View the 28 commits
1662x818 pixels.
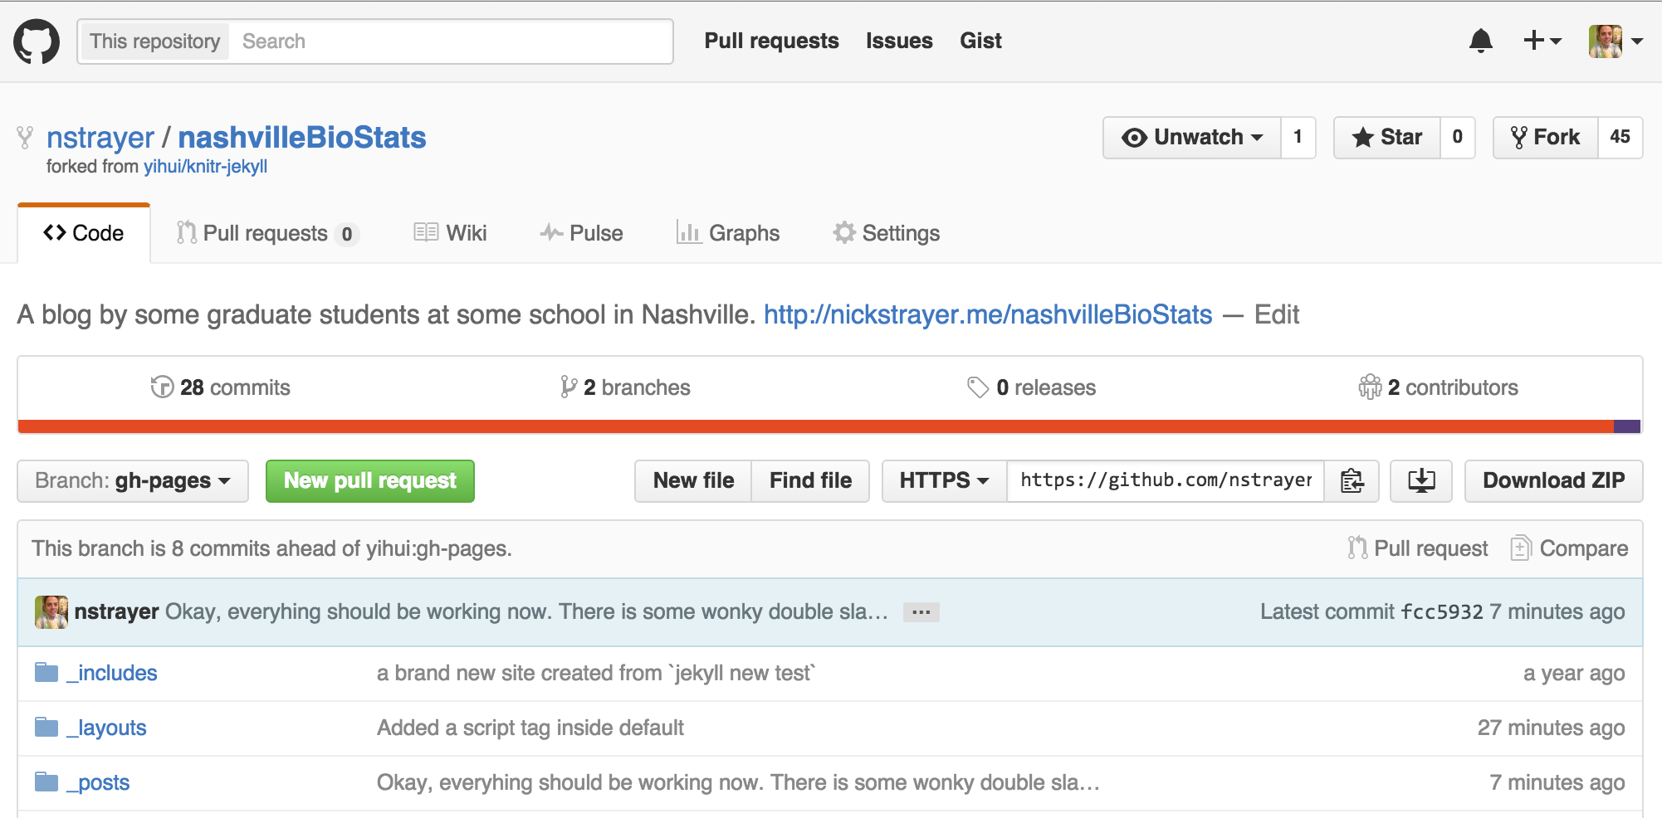[221, 387]
